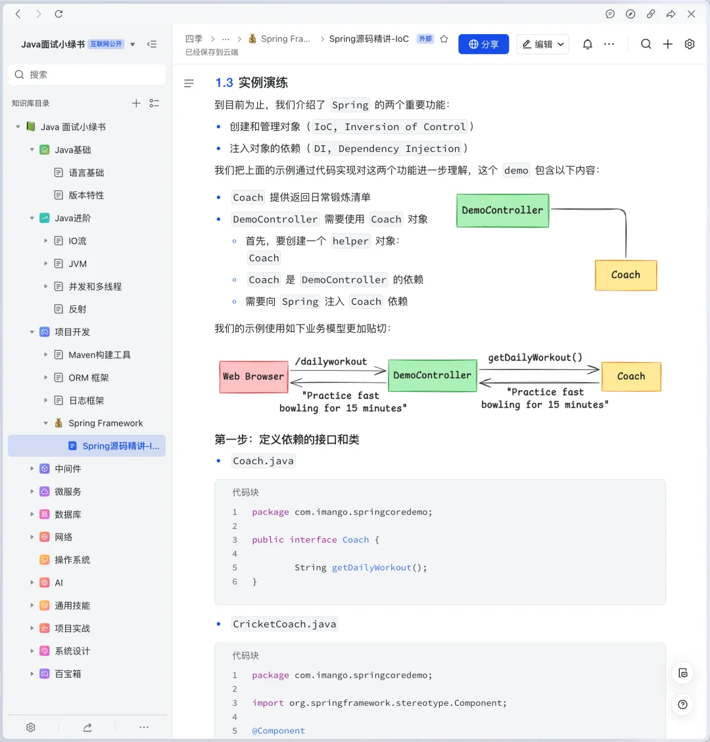Collapse the Spring Framework node
Screen dimensions: 710x742
coord(45,423)
